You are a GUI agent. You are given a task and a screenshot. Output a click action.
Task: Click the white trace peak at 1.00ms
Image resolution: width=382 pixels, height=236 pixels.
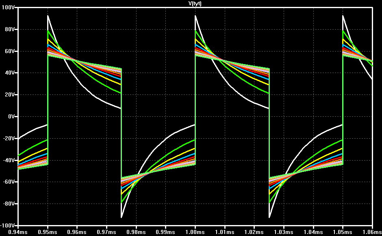[195, 15]
